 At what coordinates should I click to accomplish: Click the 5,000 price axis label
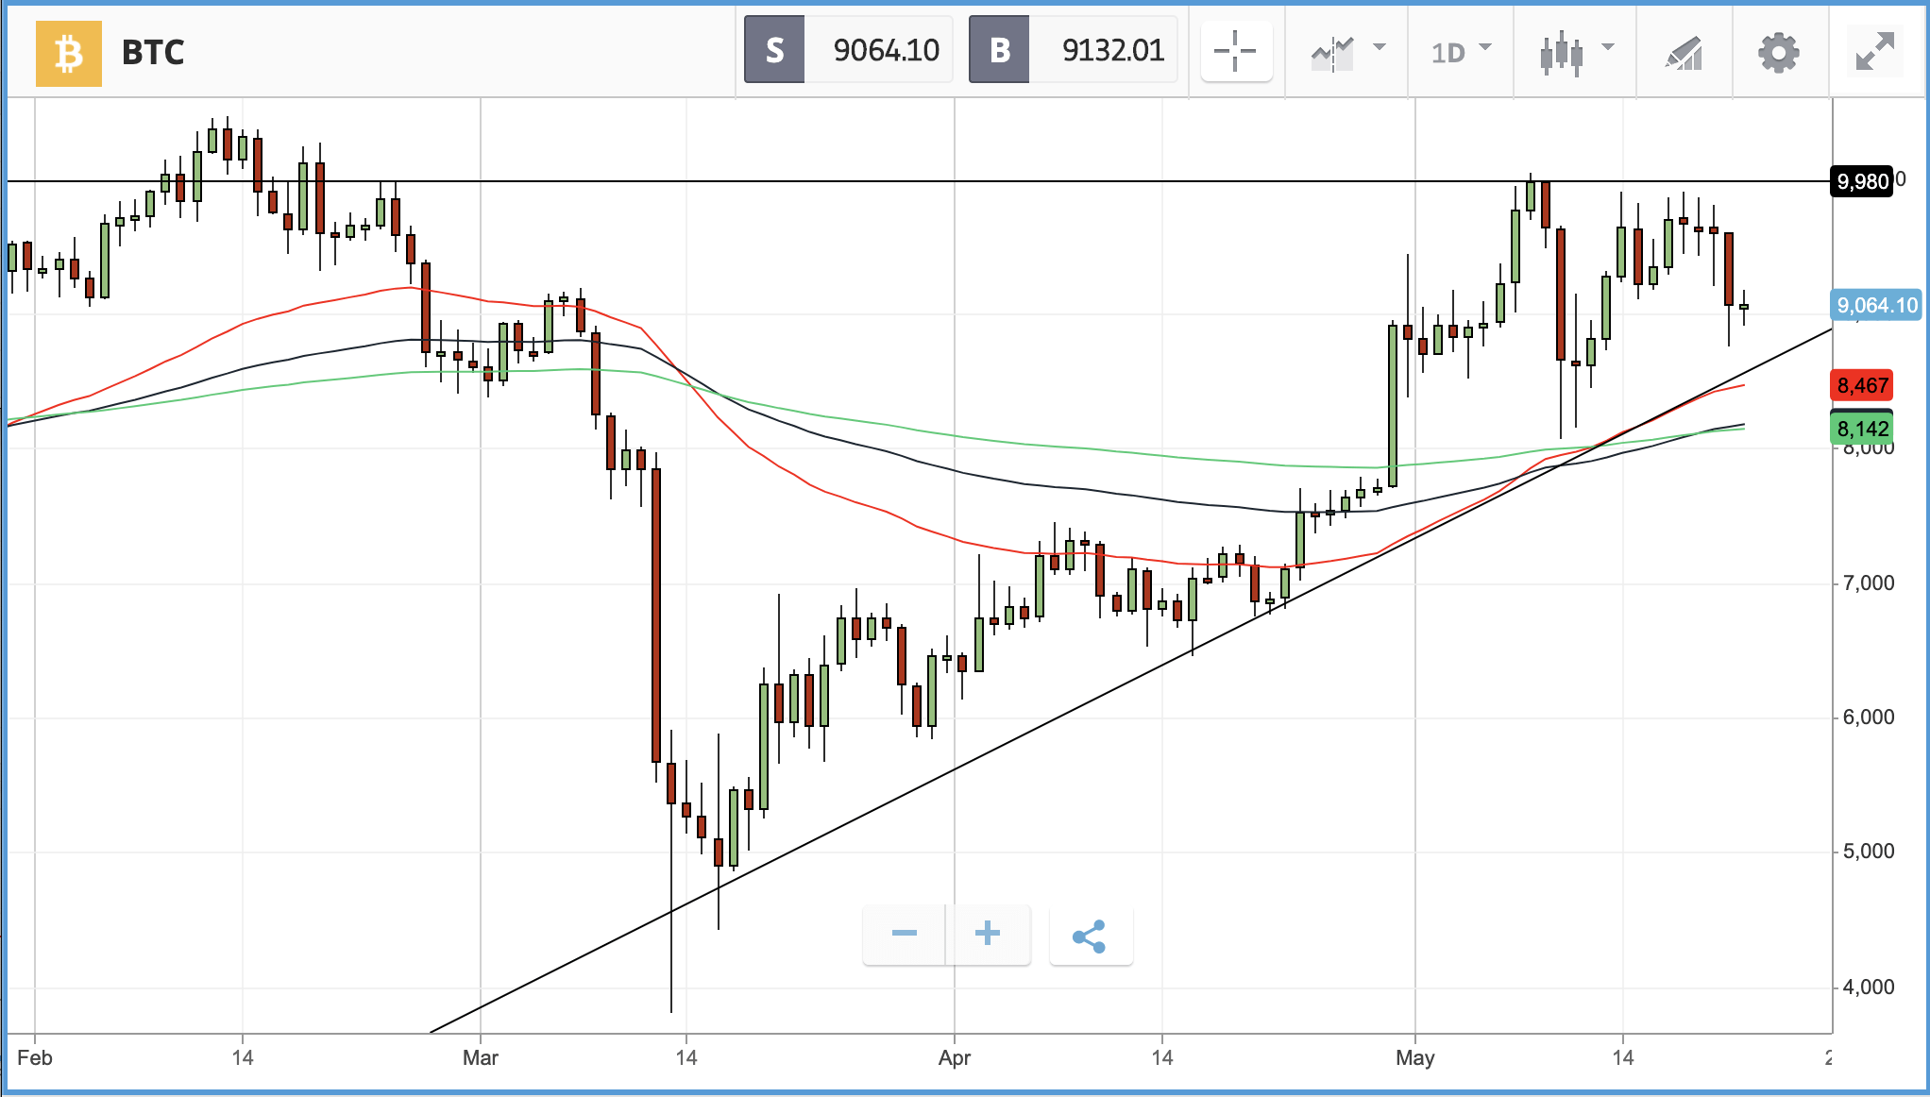point(1869,852)
